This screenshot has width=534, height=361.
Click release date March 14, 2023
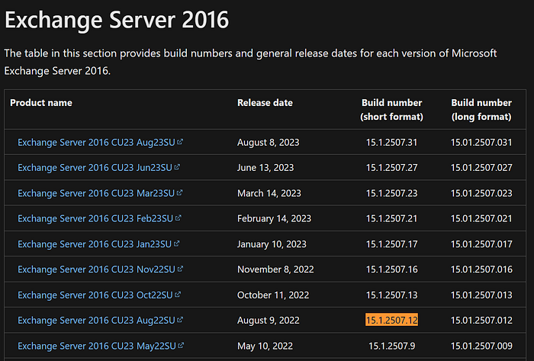pyautogui.click(x=269, y=193)
